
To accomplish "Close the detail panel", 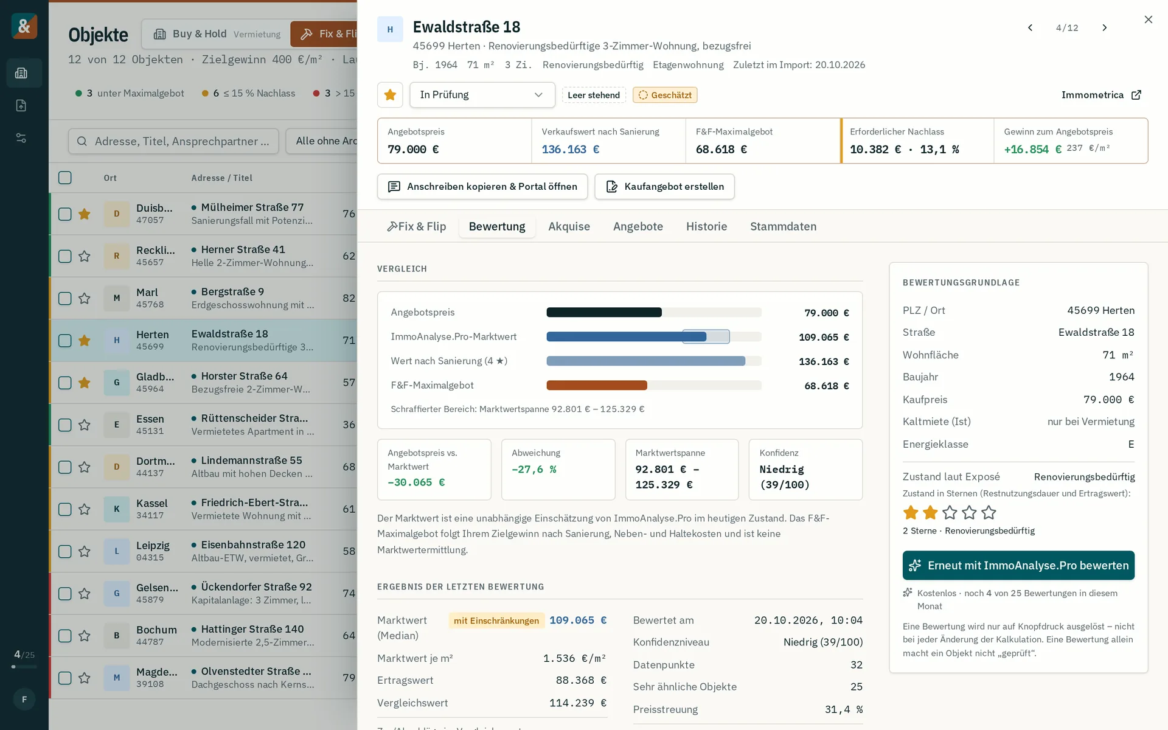I will coord(1148,19).
